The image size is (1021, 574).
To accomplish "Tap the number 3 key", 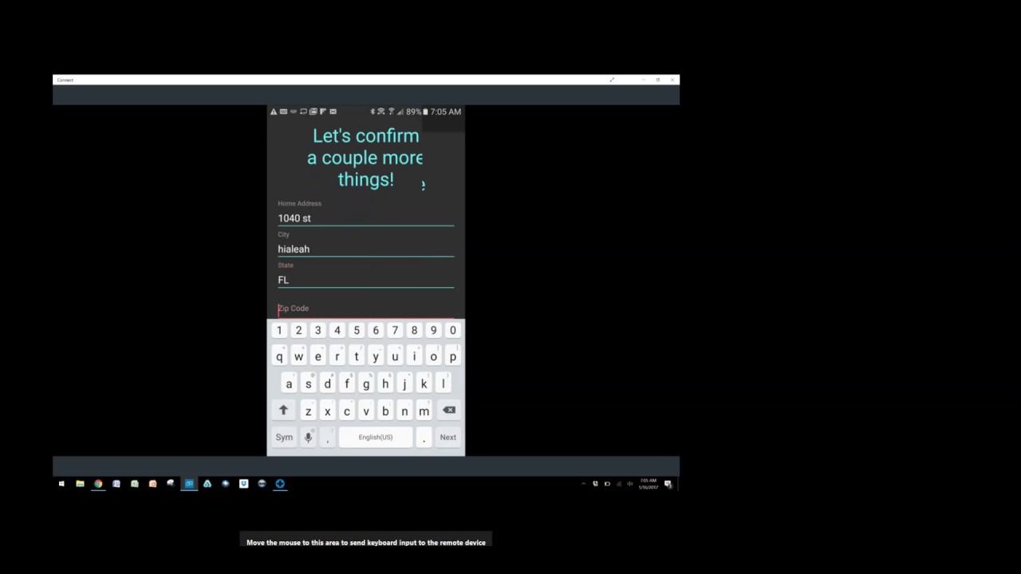I will [x=317, y=330].
